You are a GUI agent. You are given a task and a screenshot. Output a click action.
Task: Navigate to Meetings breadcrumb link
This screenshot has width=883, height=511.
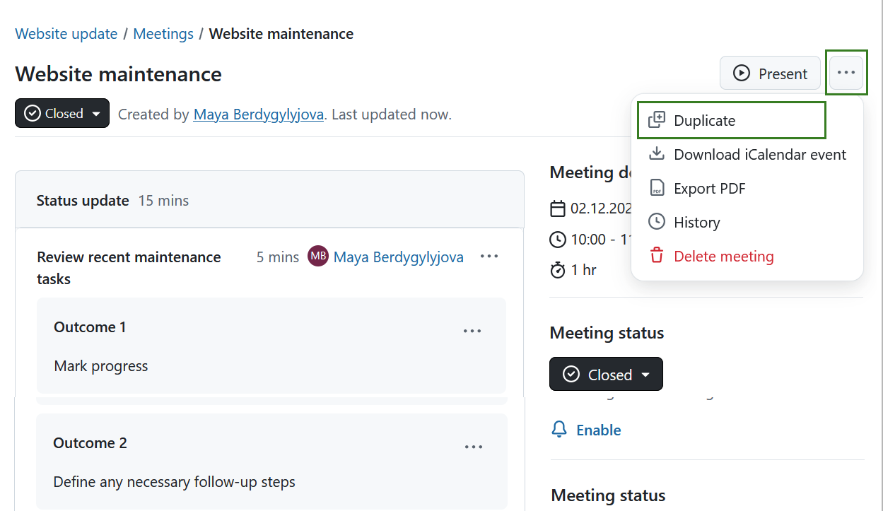point(163,33)
